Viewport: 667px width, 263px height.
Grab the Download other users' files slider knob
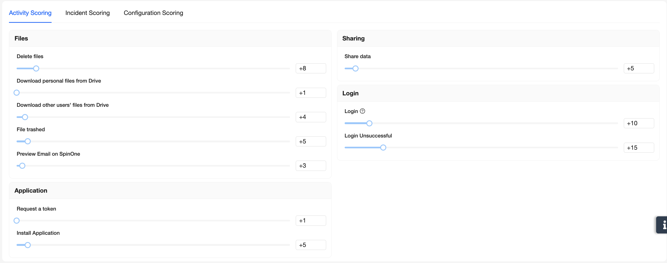tap(25, 117)
